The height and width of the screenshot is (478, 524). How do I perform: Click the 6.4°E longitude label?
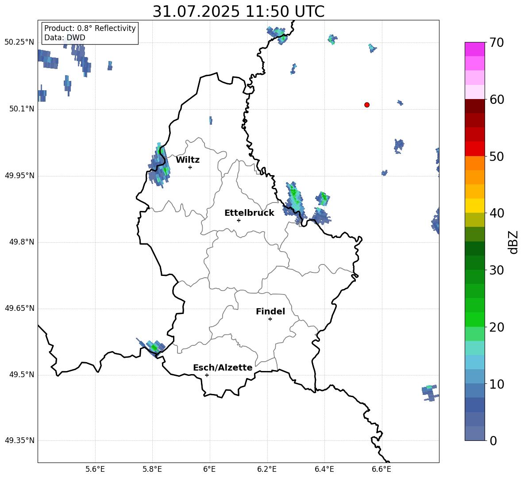(x=324, y=469)
